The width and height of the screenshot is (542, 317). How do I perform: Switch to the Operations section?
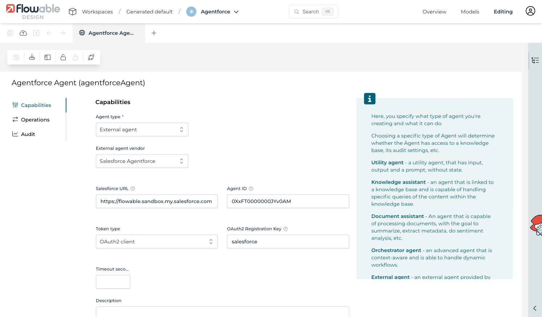pyautogui.click(x=35, y=120)
